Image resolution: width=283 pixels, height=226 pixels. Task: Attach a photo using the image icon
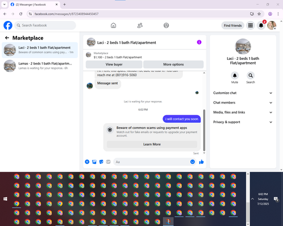[94, 162]
